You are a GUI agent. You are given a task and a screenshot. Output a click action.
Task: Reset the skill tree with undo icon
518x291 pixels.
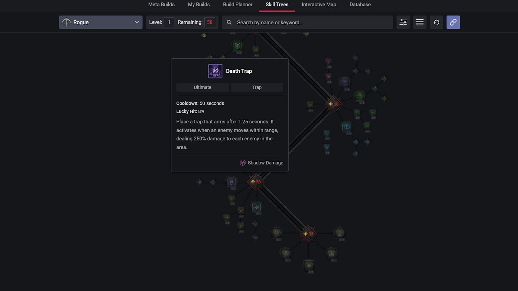coord(436,22)
